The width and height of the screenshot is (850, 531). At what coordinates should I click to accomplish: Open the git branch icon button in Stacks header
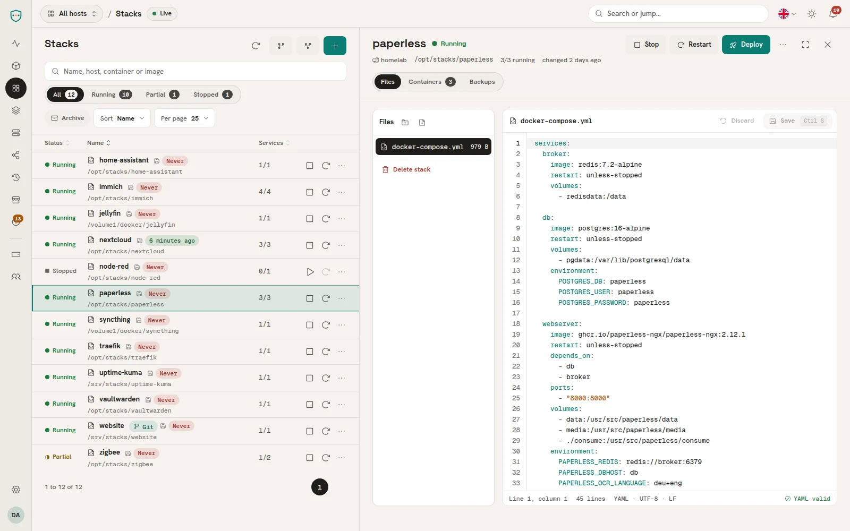(x=281, y=46)
